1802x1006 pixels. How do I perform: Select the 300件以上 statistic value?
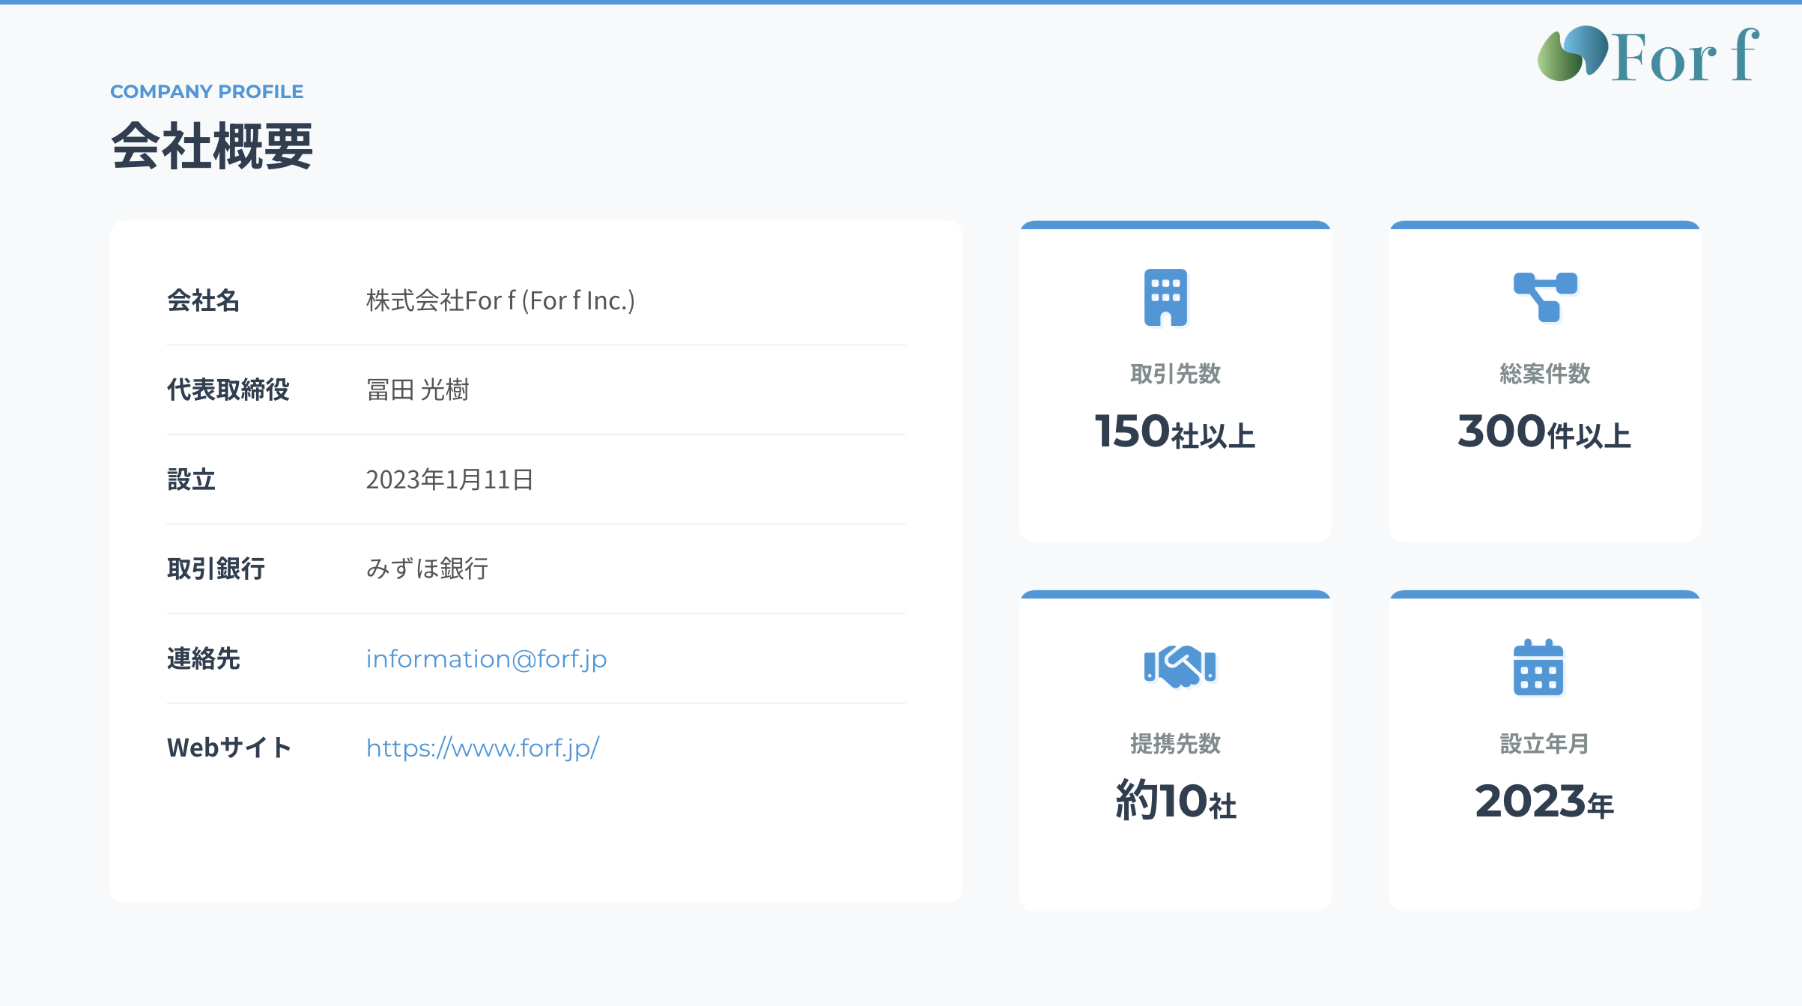[x=1544, y=432]
